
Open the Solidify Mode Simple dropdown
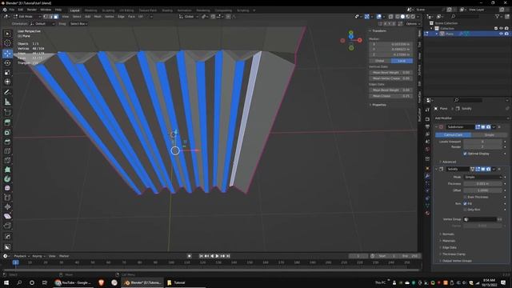coord(482,177)
